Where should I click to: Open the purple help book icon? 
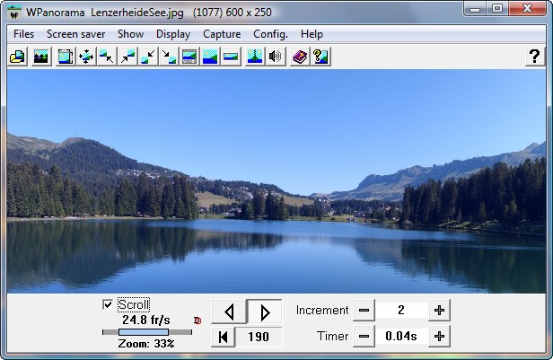click(x=300, y=57)
